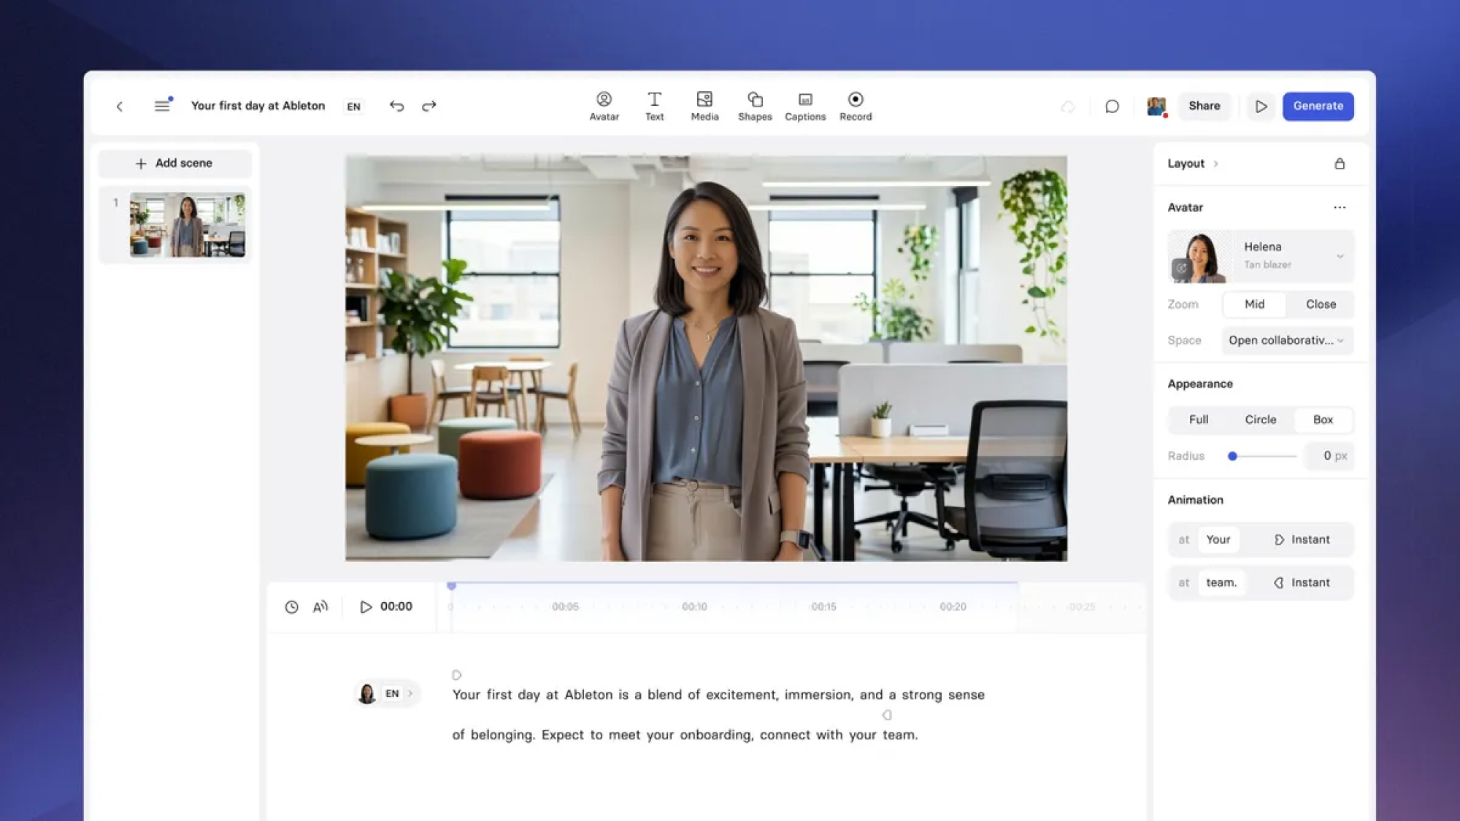Switch appearance to Full
The height and width of the screenshot is (821, 1460).
coord(1199,420)
